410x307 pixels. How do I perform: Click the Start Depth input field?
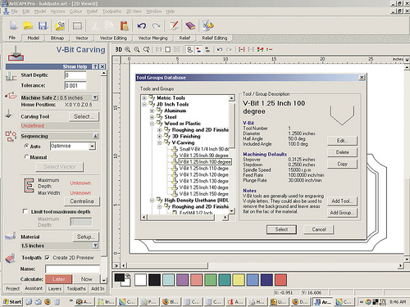[x=75, y=75]
